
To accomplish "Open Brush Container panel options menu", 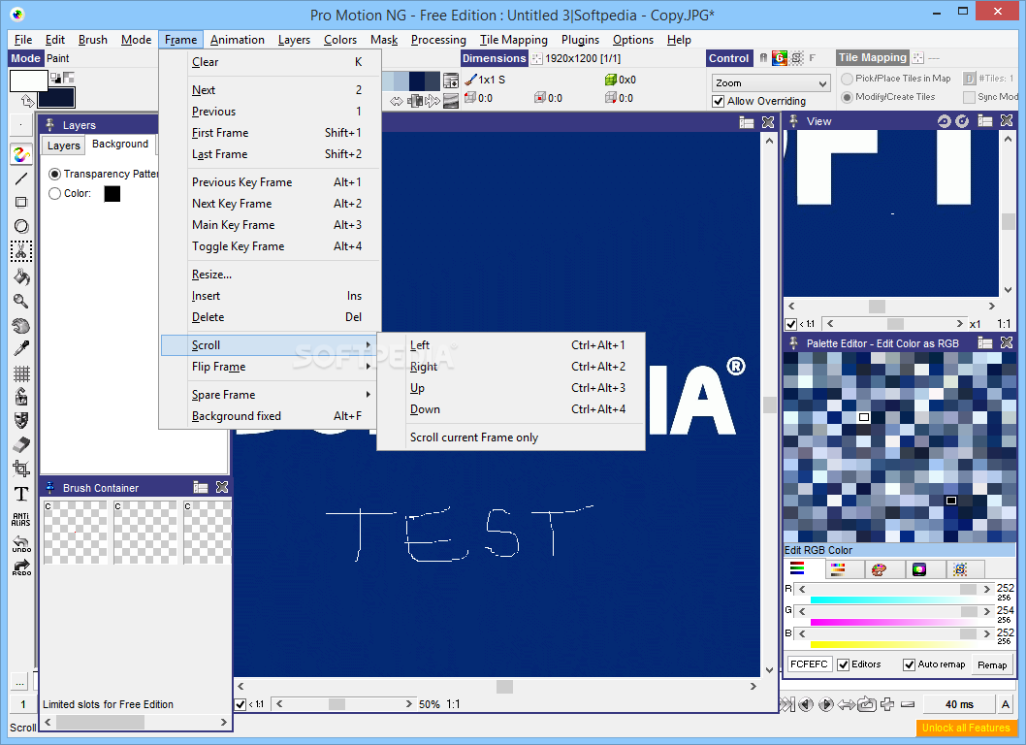I will (201, 488).
